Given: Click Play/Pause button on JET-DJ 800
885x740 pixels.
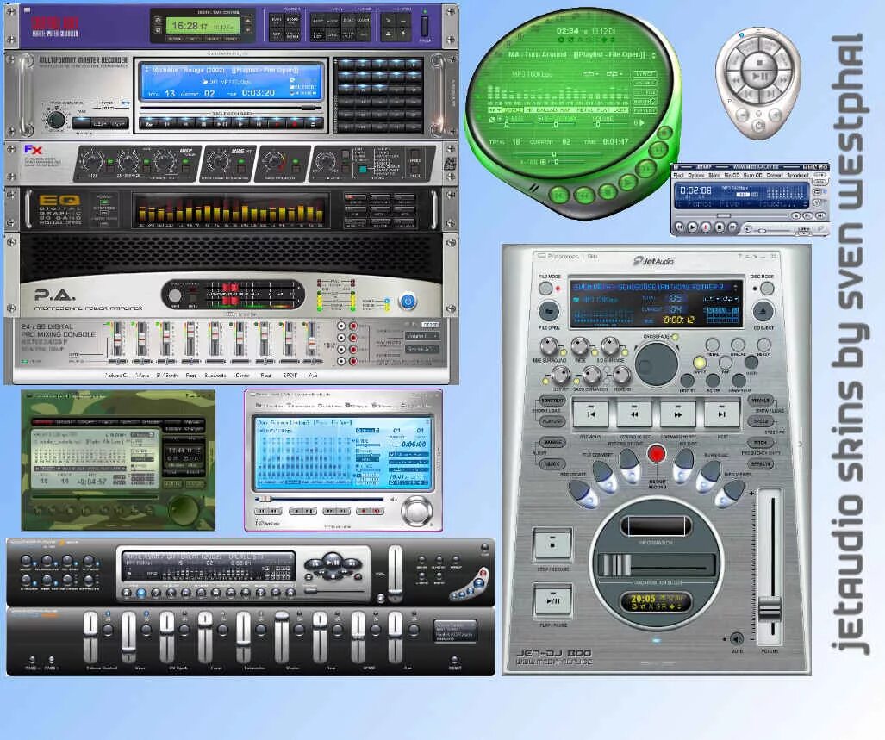Looking at the screenshot, I should coord(552,600).
